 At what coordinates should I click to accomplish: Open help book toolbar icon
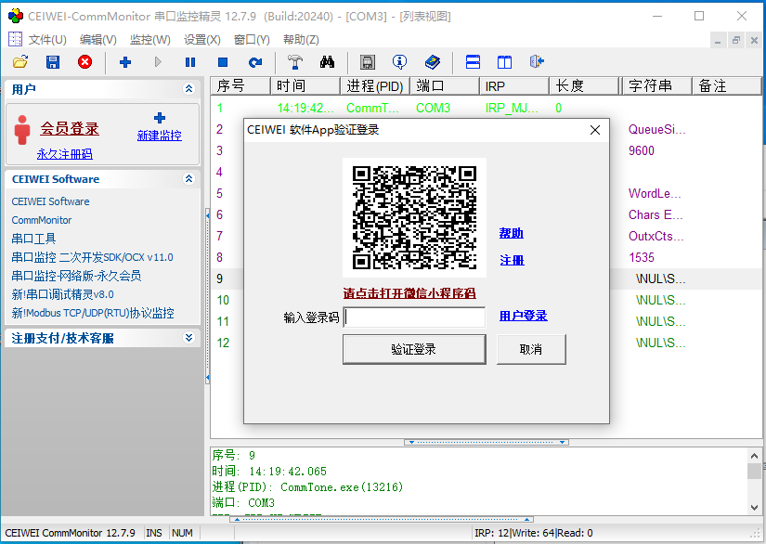point(433,62)
